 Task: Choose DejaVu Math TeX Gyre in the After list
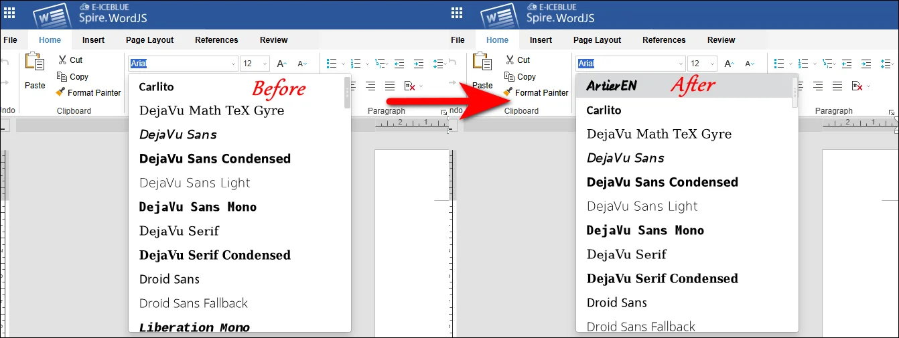tap(687, 134)
